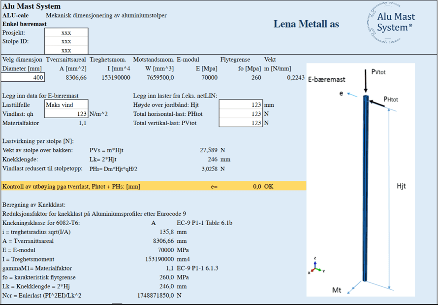
Task: Click the 'Flytegrense' column header
Action: (x=235, y=60)
